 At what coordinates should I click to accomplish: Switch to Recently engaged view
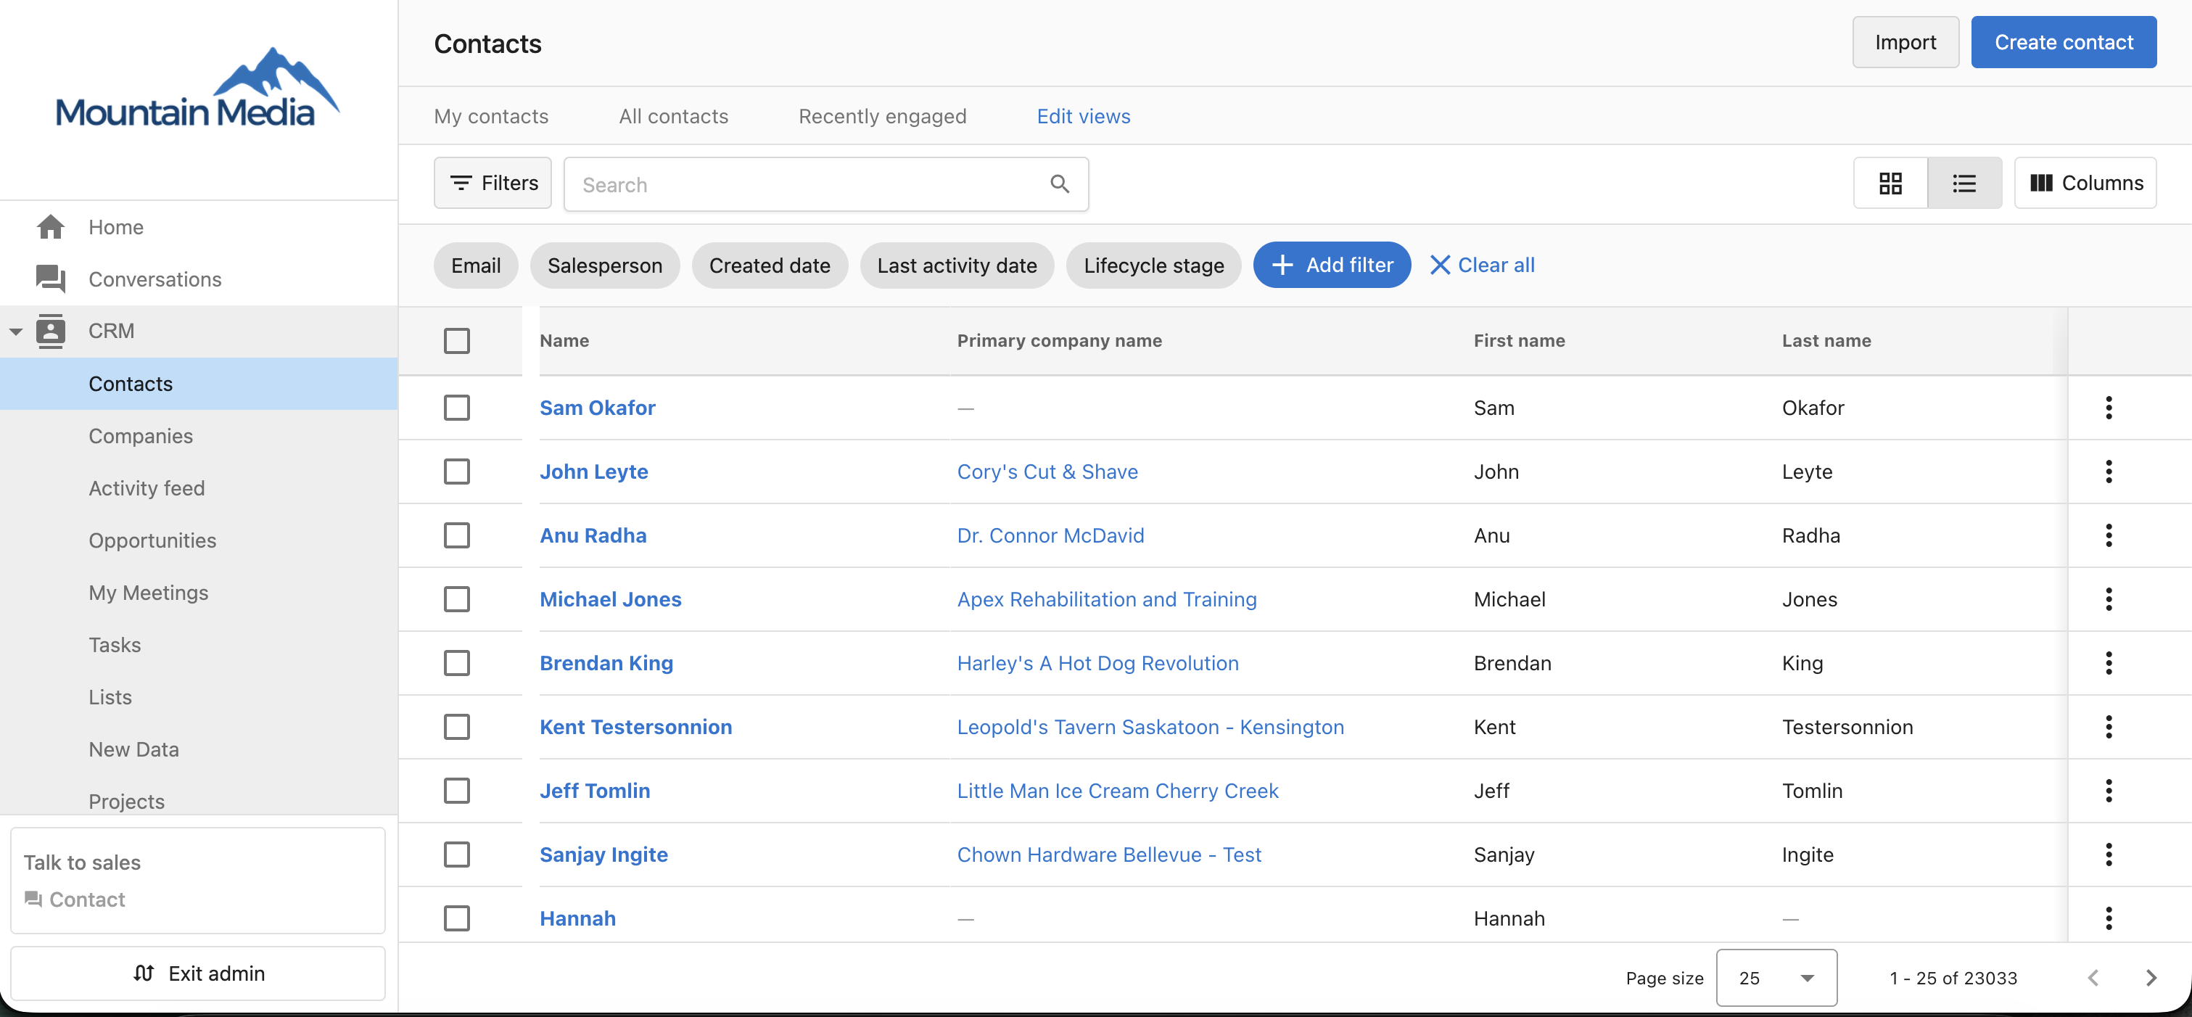click(883, 117)
